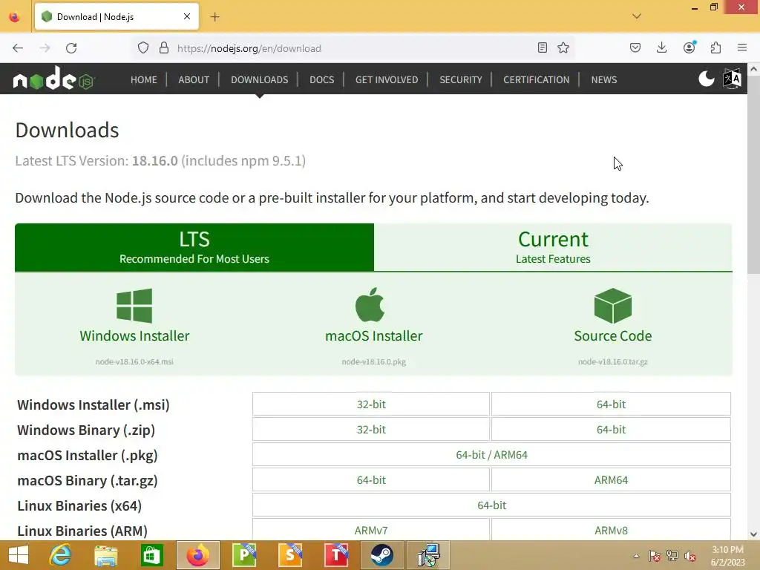Click the Node.js logo
Viewport: 760px width, 570px height.
(x=53, y=79)
